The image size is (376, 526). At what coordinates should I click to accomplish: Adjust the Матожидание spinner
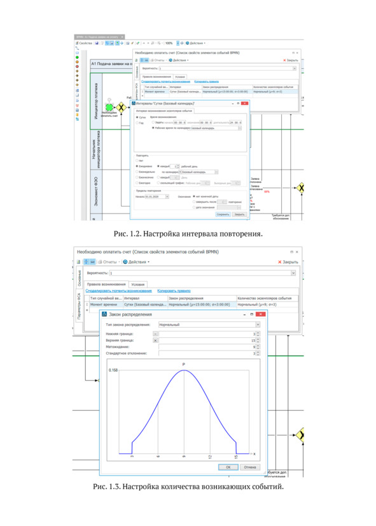(258, 347)
